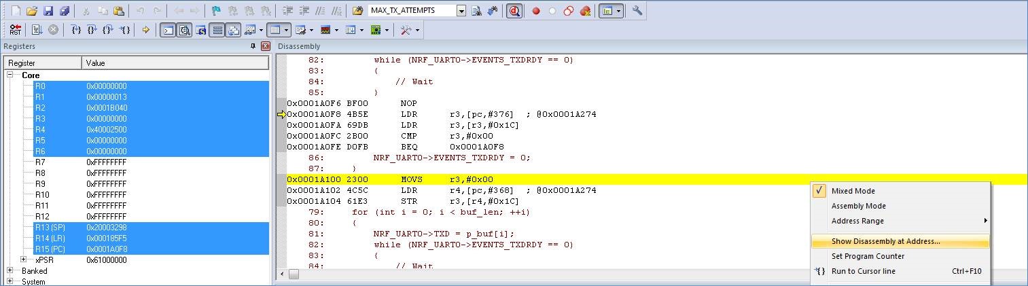Toggle Disassembly Window button

point(184,30)
